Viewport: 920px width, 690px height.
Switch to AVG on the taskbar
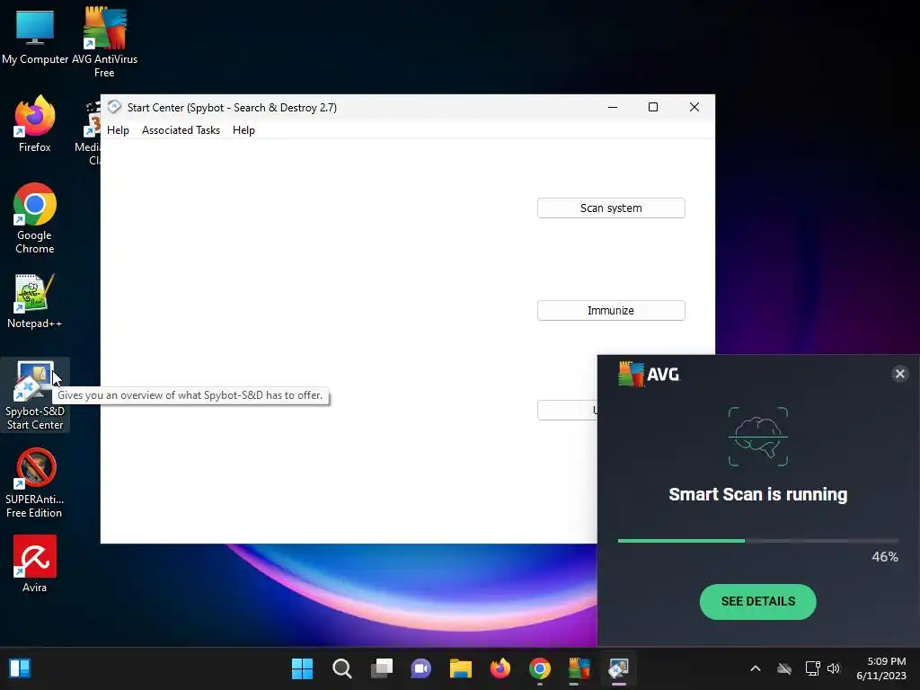[x=579, y=668]
